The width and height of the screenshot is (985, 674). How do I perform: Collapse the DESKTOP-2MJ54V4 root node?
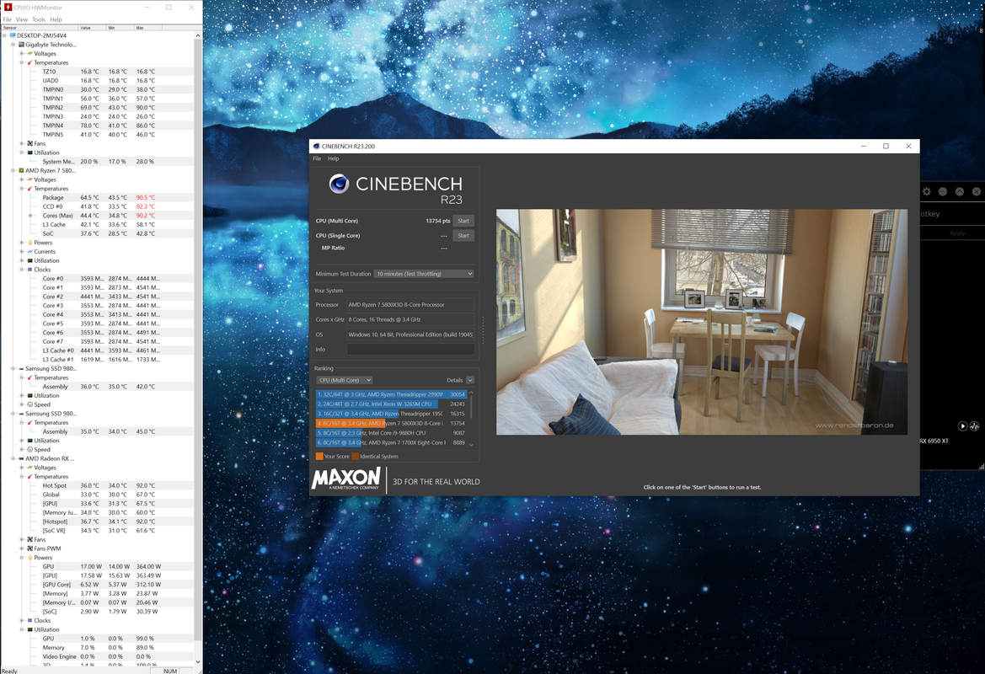coord(4,35)
